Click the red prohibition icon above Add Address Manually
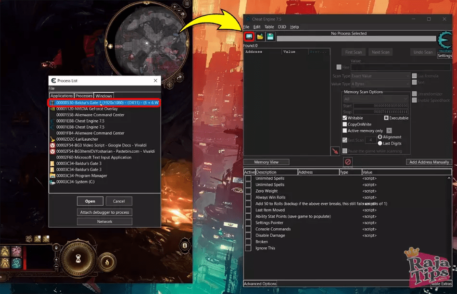457x294 pixels. 348,162
